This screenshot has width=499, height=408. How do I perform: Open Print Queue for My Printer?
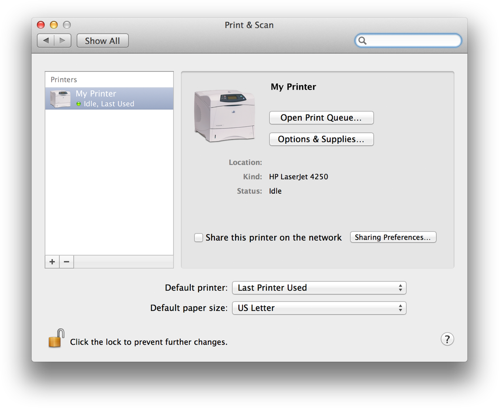pyautogui.click(x=321, y=118)
